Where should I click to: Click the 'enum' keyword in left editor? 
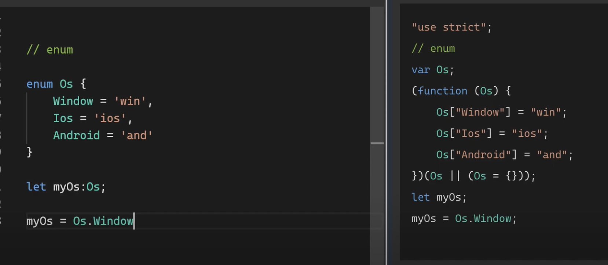tap(40, 84)
